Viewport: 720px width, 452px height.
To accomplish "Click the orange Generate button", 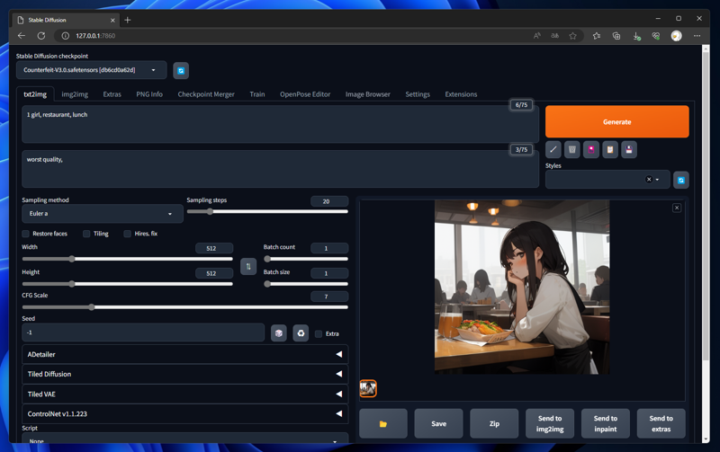I will 617,122.
